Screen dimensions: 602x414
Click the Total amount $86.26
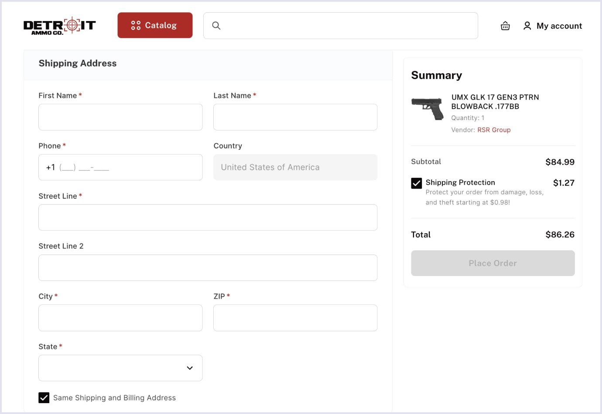560,235
